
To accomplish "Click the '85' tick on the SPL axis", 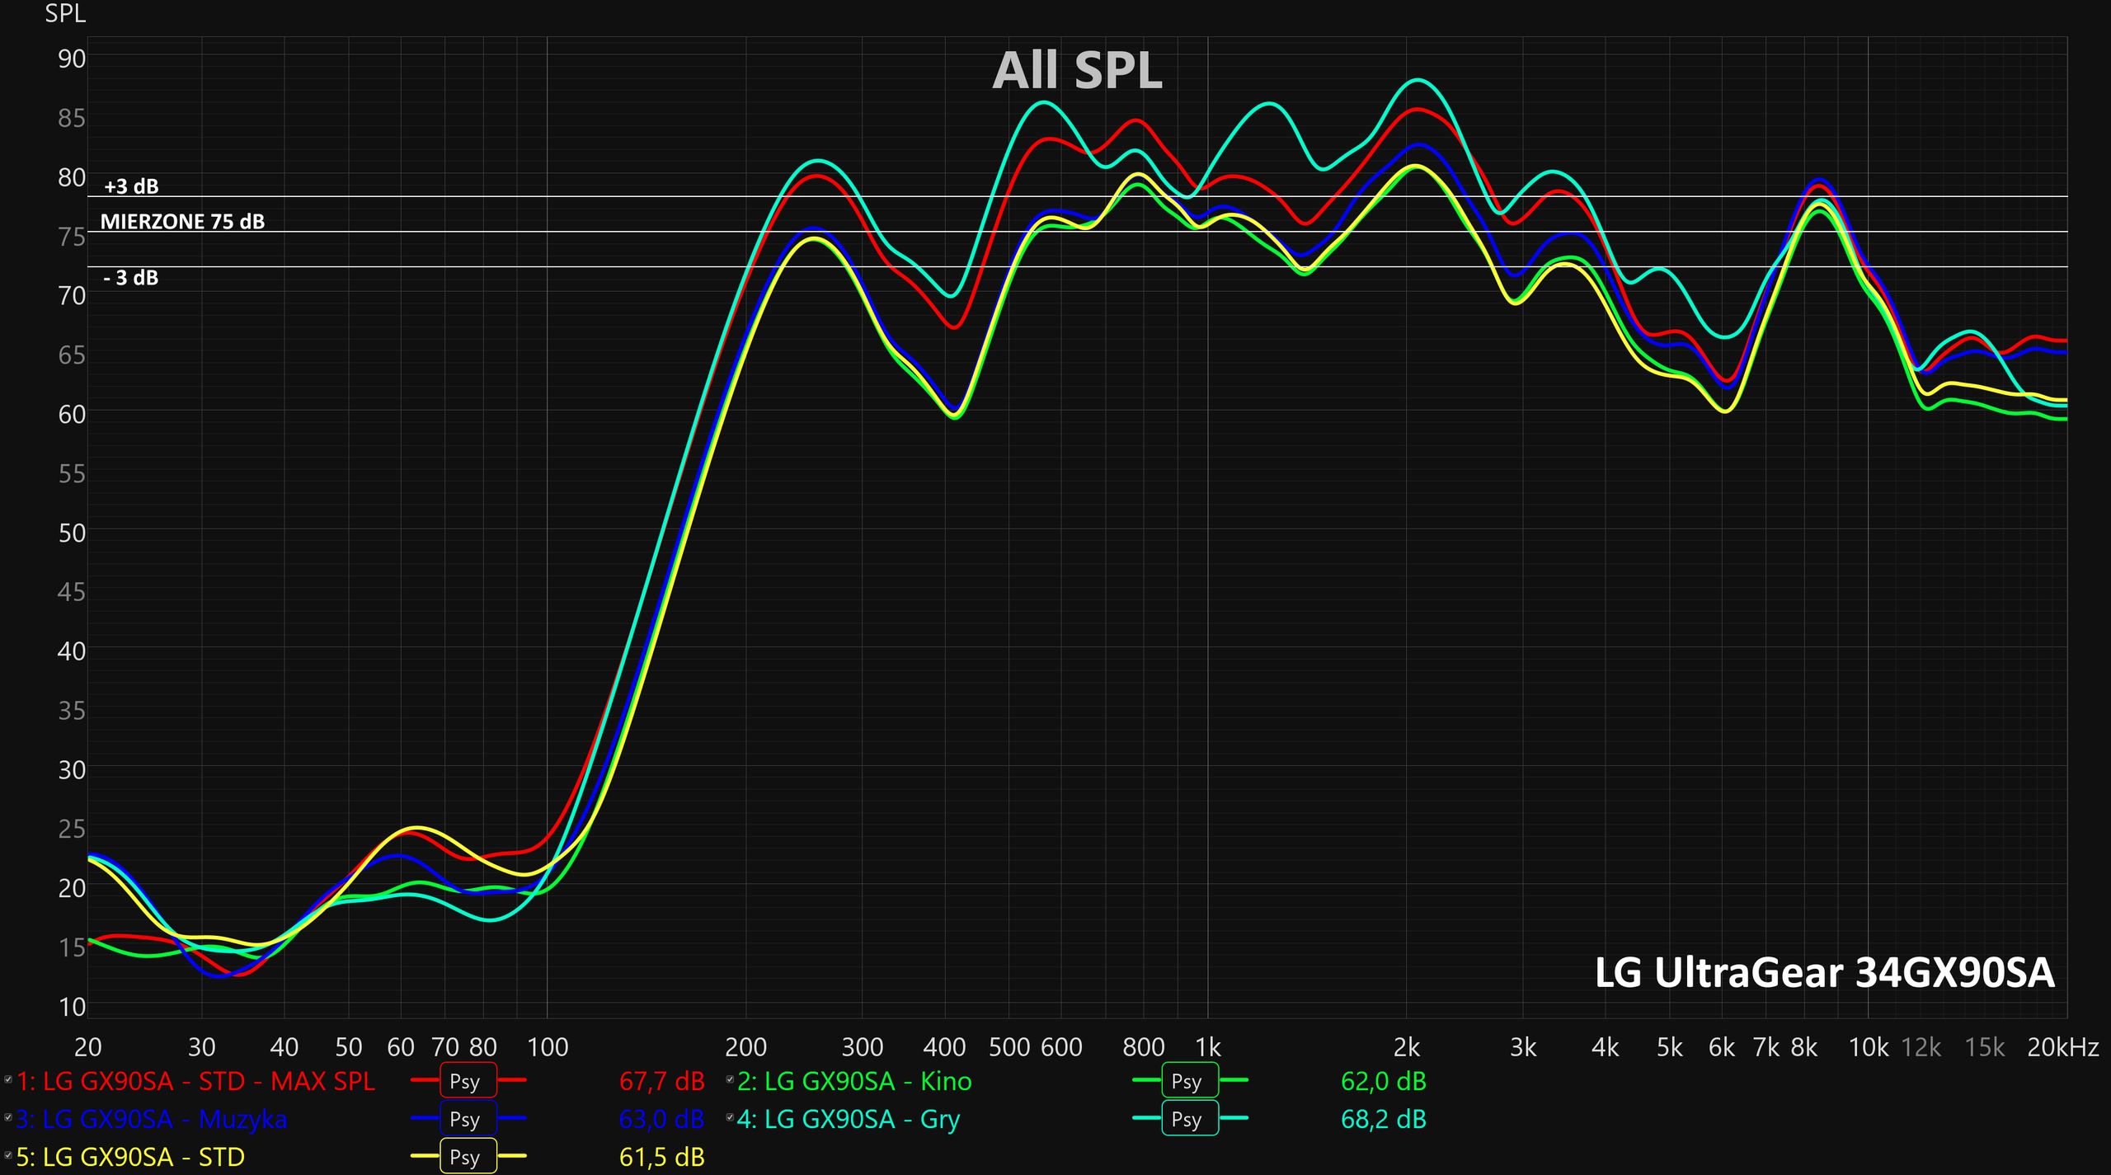I will [72, 118].
